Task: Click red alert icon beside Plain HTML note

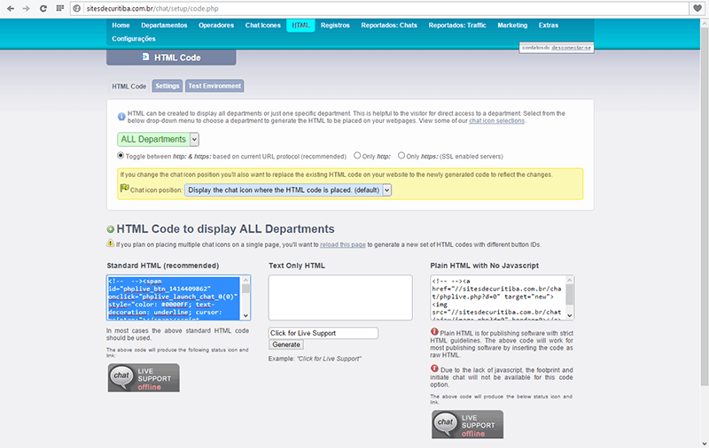Action: 434,332
